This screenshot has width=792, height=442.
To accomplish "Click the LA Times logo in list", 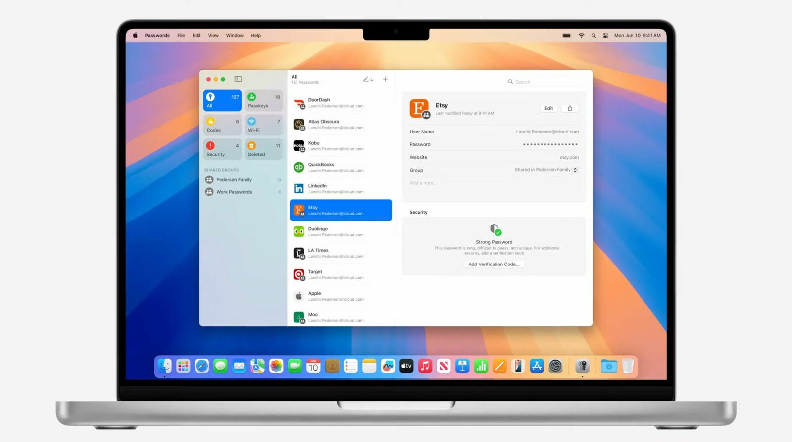I will click(298, 253).
